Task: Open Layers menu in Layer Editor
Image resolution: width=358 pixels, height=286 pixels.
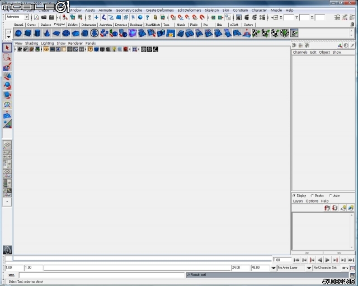Action: click(298, 201)
